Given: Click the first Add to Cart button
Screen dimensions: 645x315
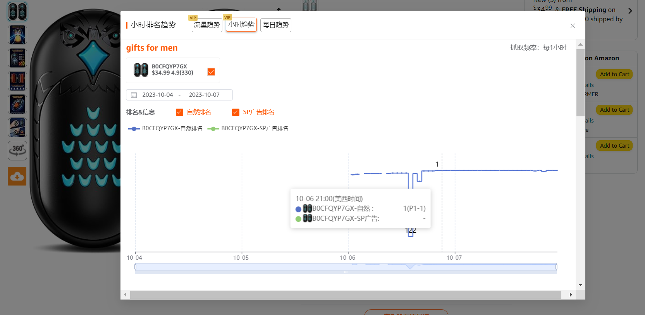Looking at the screenshot, I should [614, 74].
